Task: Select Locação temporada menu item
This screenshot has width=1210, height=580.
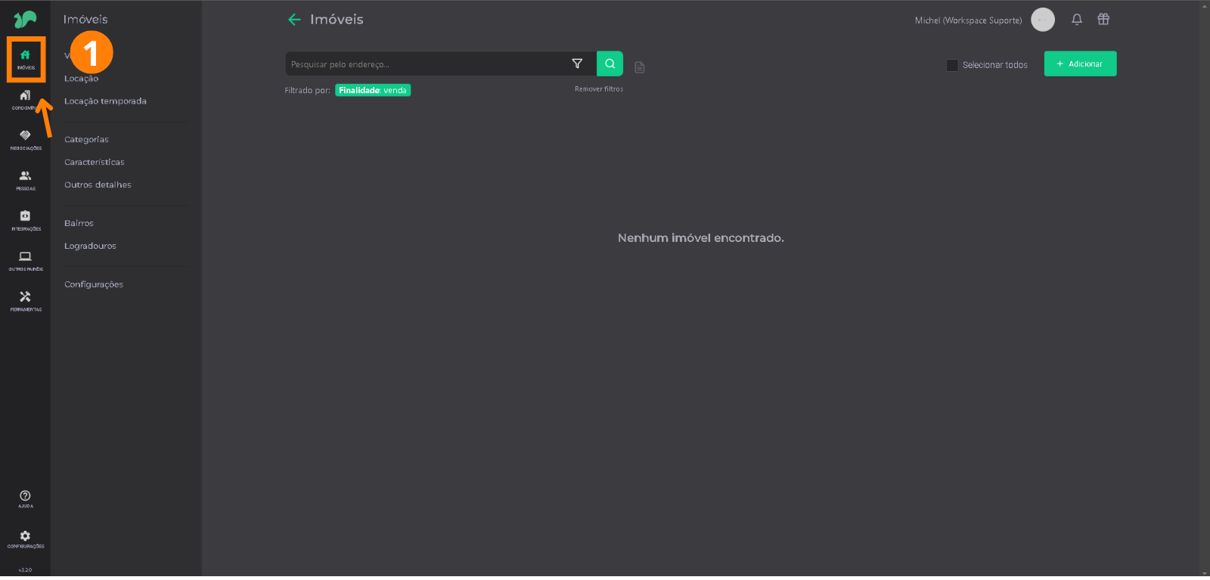Action: pyautogui.click(x=106, y=101)
